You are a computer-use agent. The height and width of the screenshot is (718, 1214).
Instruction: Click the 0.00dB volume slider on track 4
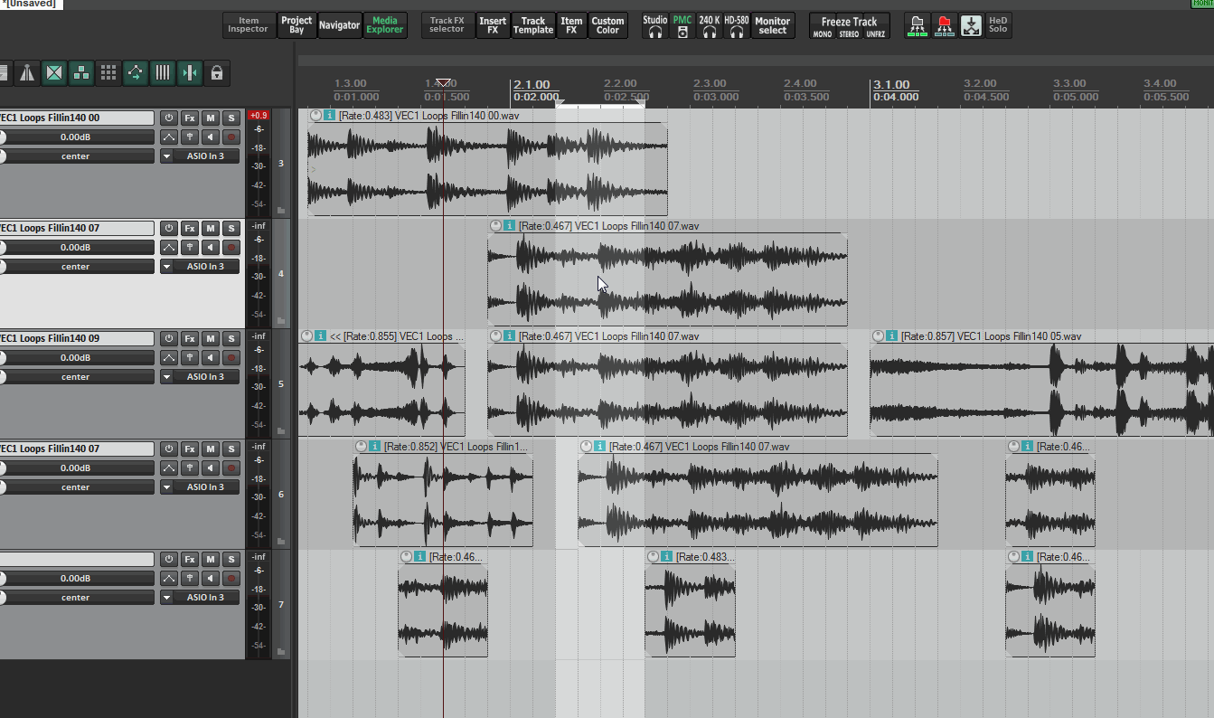77,248
